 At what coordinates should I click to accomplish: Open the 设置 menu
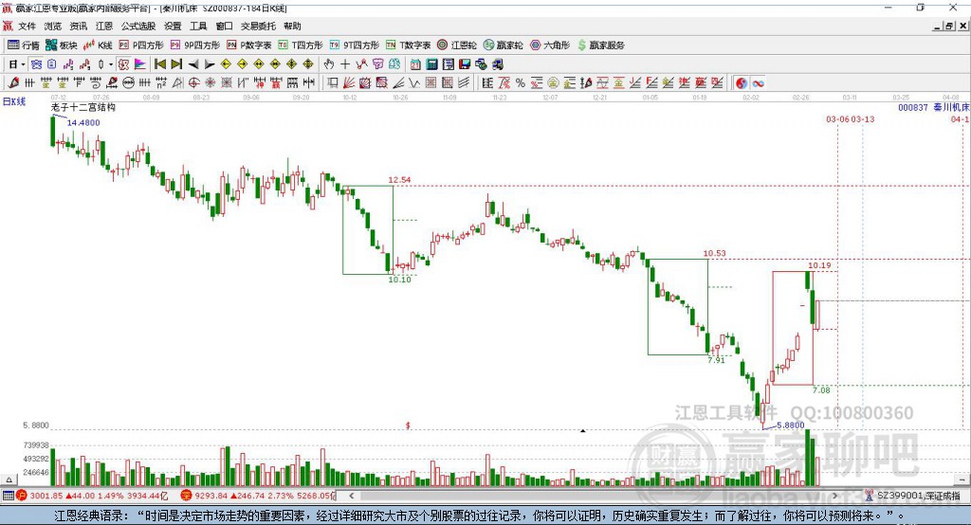coord(173,26)
